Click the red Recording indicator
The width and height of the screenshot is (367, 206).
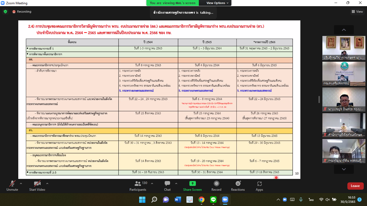coord(22,12)
